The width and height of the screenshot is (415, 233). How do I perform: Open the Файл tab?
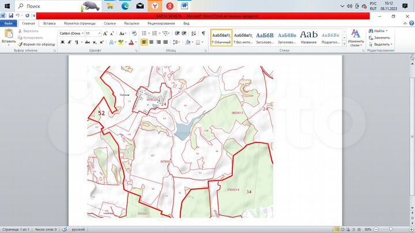pyautogui.click(x=9, y=23)
